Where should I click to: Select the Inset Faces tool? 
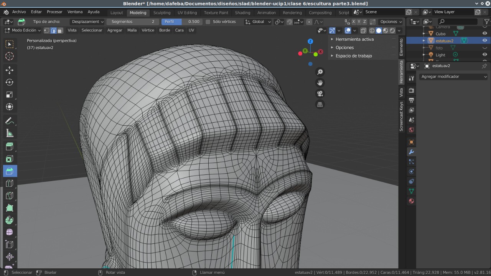(10, 159)
